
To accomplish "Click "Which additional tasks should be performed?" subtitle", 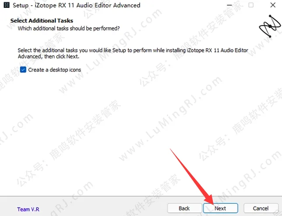I will [69, 28].
